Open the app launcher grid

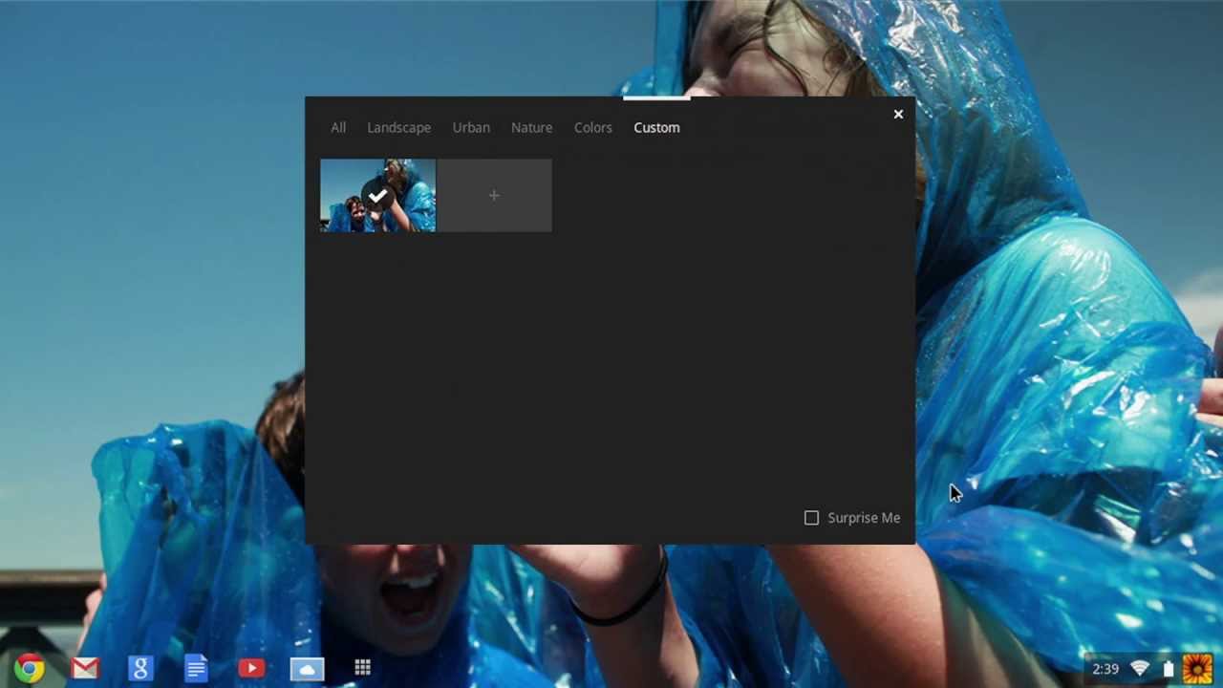pyautogui.click(x=362, y=668)
